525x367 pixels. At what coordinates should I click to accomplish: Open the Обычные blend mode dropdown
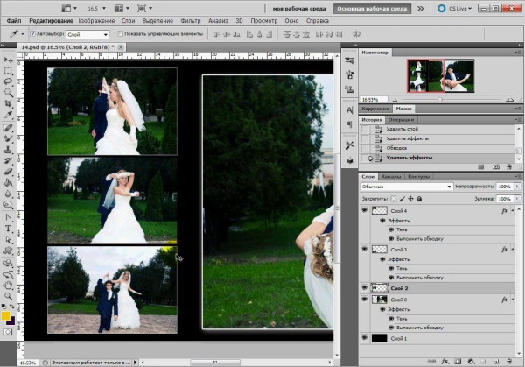pyautogui.click(x=403, y=187)
